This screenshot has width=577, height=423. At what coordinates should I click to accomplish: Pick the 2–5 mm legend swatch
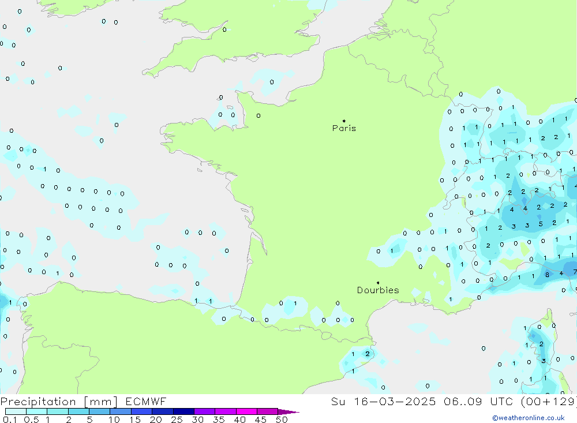pyautogui.click(x=78, y=411)
